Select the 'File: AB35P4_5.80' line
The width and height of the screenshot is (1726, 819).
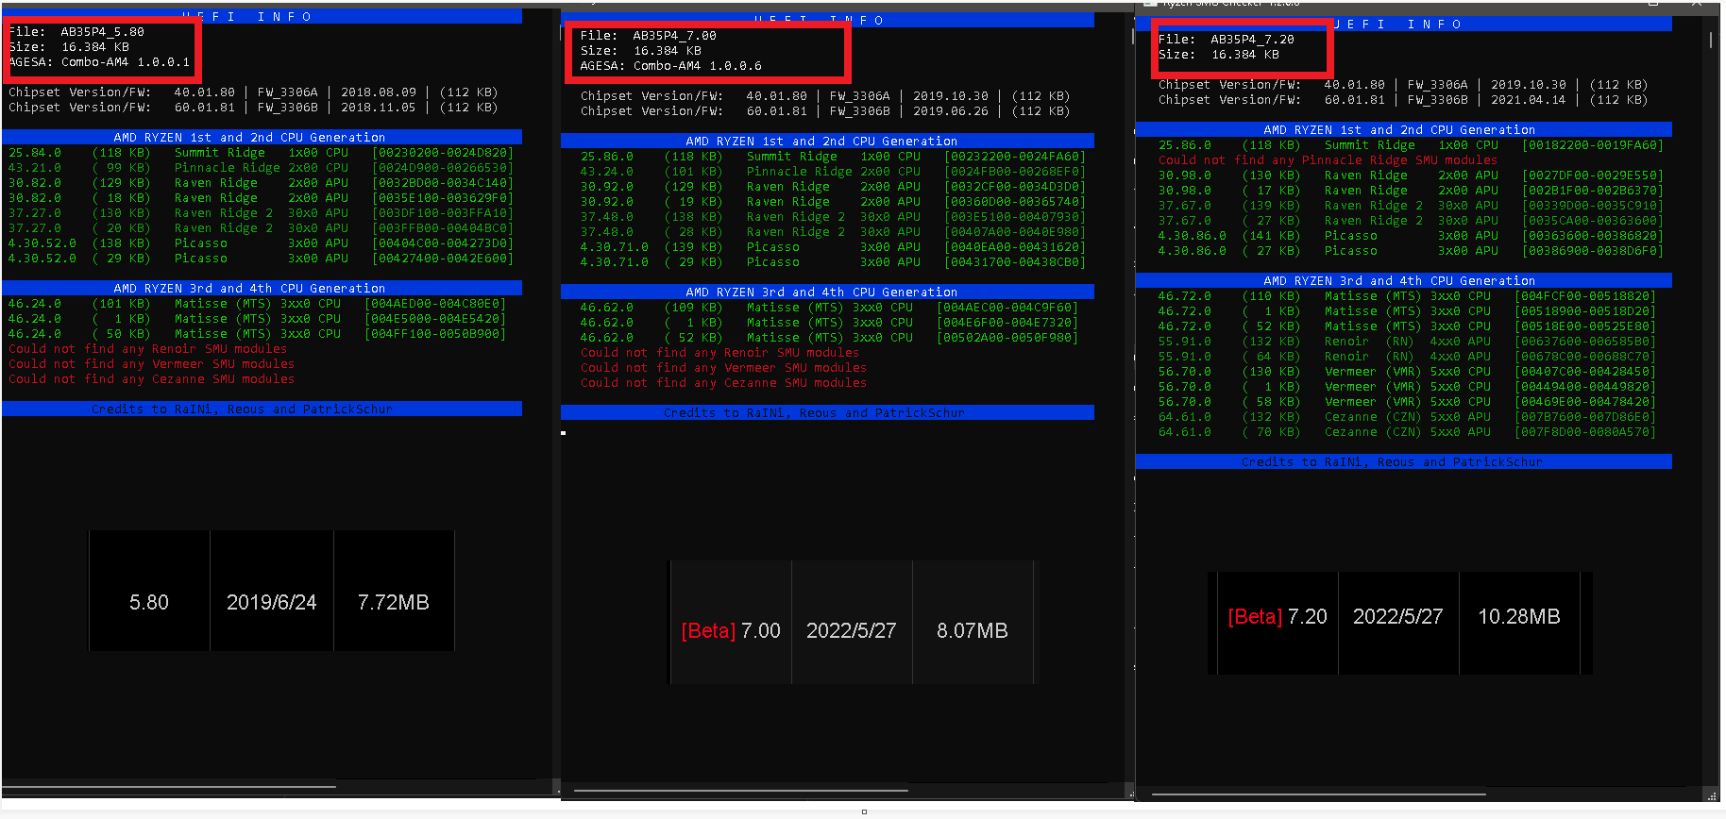pyautogui.click(x=76, y=32)
